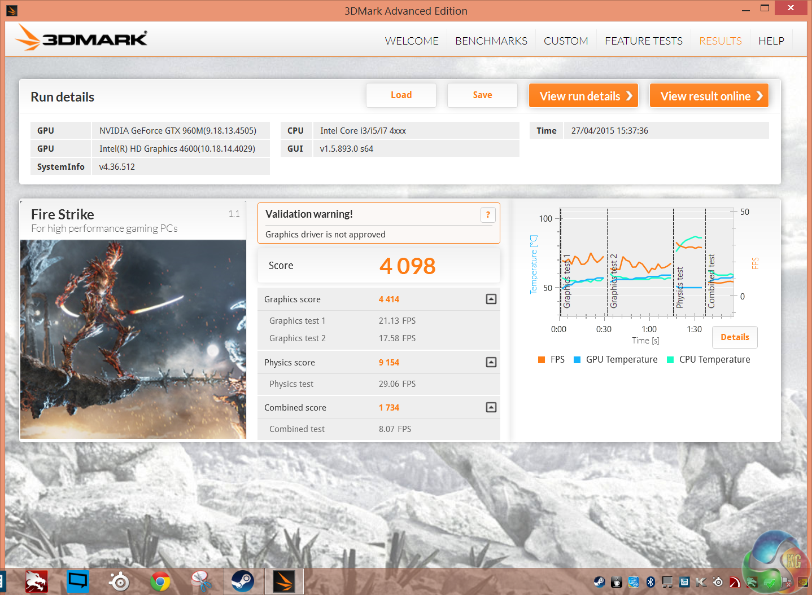Open the HELP tab
The width and height of the screenshot is (812, 595).
coord(771,41)
